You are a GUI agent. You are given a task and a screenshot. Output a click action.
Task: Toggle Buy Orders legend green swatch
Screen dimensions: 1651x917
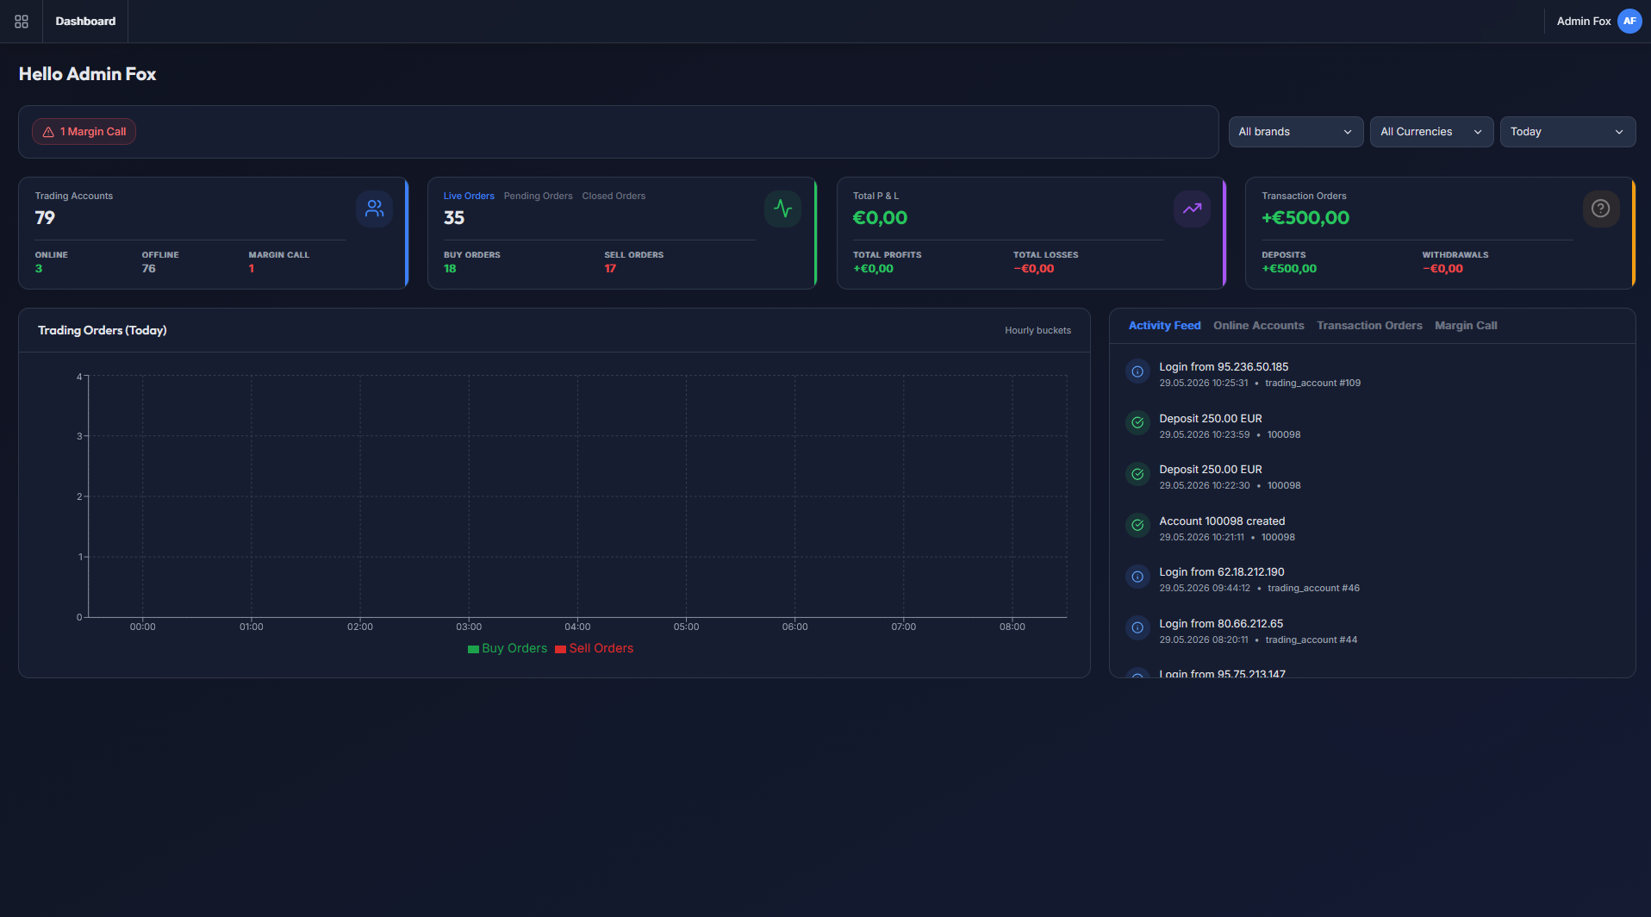coord(473,649)
